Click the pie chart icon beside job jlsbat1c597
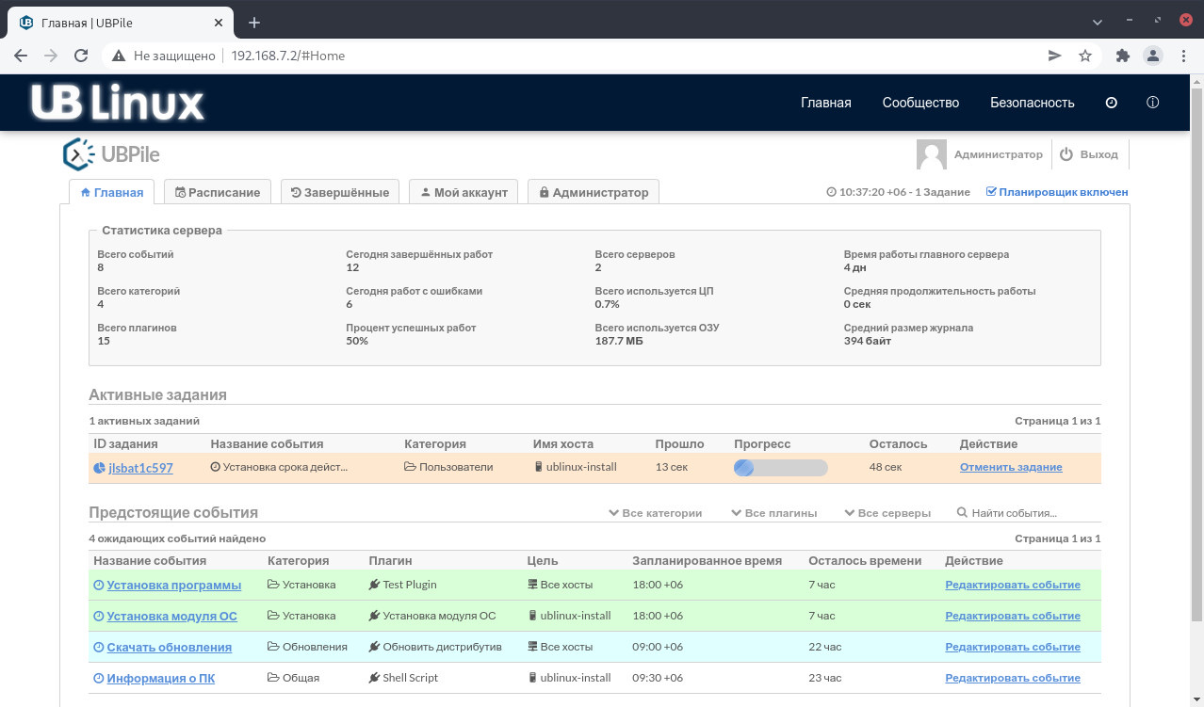This screenshot has width=1204, height=707. [99, 468]
